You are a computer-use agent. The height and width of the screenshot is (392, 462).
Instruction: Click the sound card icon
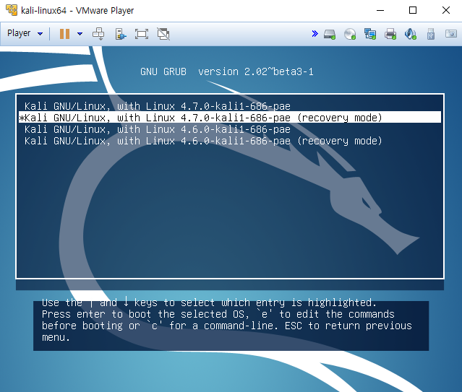411,34
